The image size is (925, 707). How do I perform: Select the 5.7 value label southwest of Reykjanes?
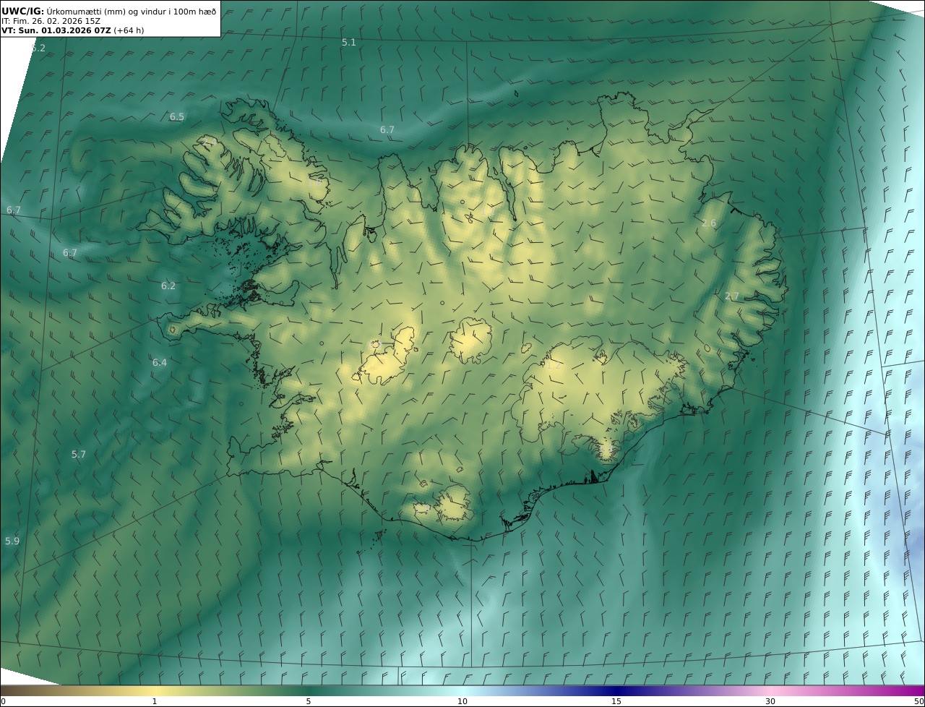click(x=78, y=455)
